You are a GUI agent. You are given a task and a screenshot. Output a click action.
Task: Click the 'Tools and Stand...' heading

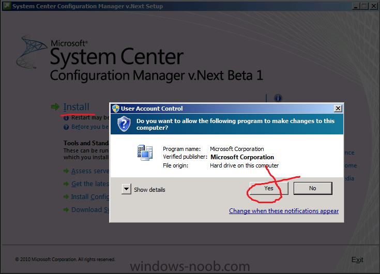coord(86,143)
